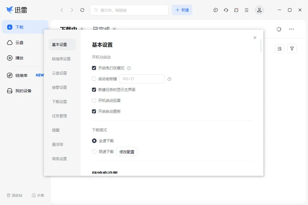Uncheck 新建任务时显示主界面
This screenshot has height=205, width=308.
click(94, 90)
